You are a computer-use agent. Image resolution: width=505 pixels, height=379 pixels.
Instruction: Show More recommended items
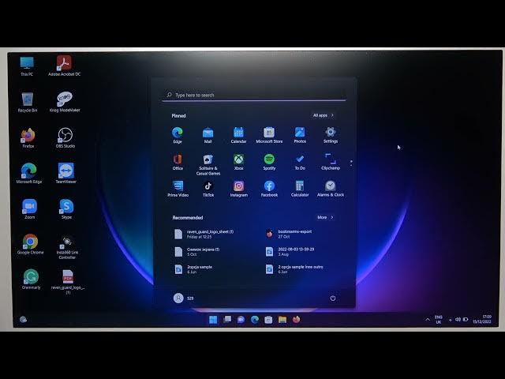pos(325,218)
